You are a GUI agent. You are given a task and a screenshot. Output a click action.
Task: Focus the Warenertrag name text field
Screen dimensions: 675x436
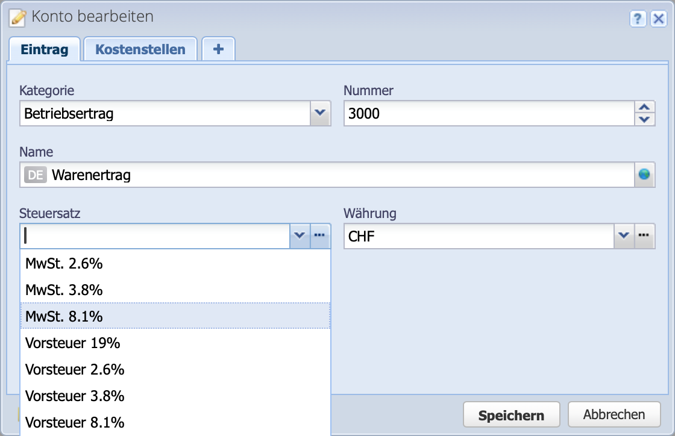(241, 175)
